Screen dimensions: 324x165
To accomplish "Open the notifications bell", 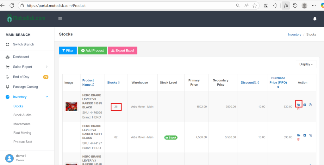I will tap(315, 19).
